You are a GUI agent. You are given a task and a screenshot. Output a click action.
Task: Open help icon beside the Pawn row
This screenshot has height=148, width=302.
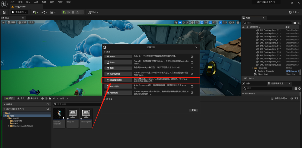tap(192, 62)
